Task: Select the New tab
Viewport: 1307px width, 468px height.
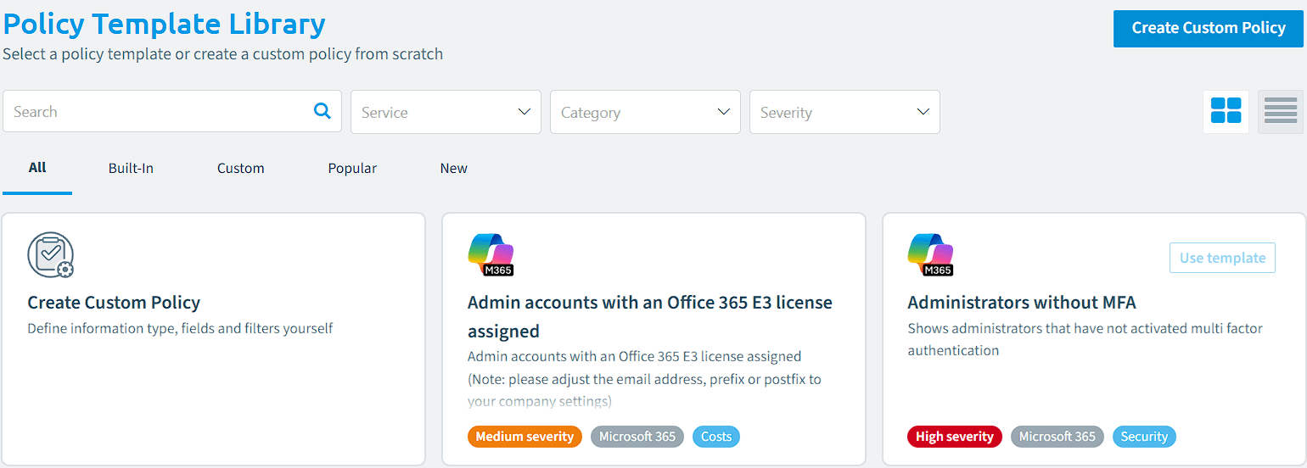Action: (453, 168)
